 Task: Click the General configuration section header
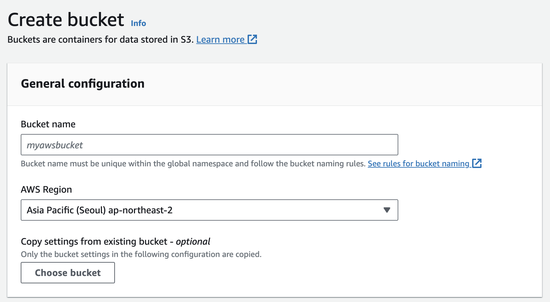click(83, 84)
